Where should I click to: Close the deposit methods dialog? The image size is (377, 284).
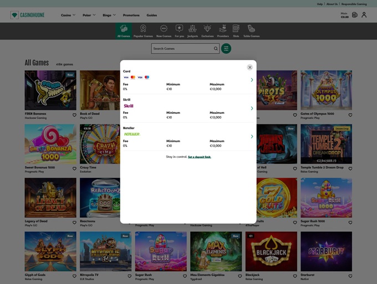point(249,67)
